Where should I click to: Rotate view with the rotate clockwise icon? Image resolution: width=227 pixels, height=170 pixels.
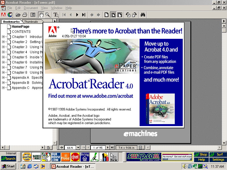pyautogui.click(x=134, y=15)
